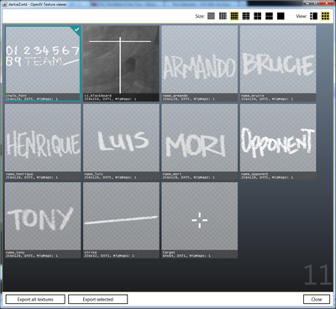
Task: Select the second Size icon with vertical columns
Action: 223,16
